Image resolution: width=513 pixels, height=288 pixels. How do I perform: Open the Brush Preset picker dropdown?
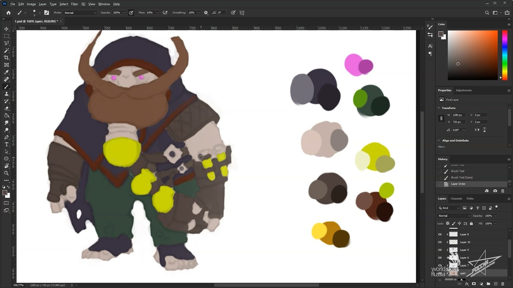40,13
